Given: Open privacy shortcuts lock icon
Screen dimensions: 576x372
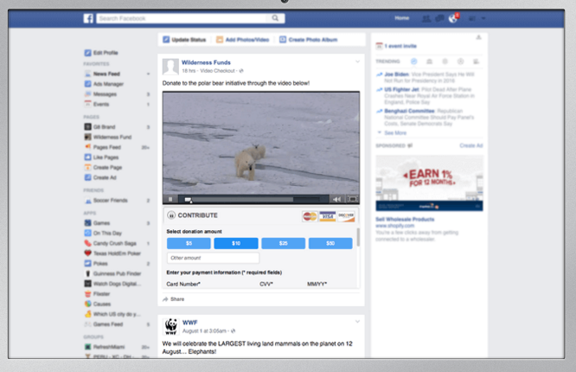Looking at the screenshot, I should (x=472, y=18).
